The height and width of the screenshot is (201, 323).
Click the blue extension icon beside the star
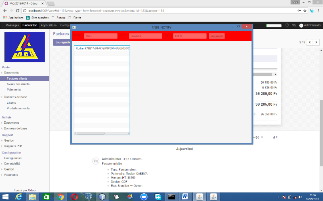pyautogui.click(x=312, y=11)
